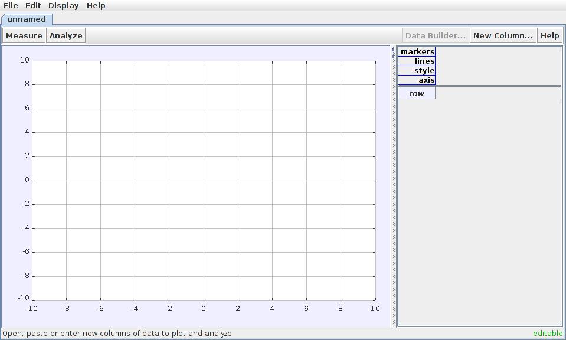The image size is (566, 340).
Task: Click the Help button in toolbar
Action: [x=549, y=35]
